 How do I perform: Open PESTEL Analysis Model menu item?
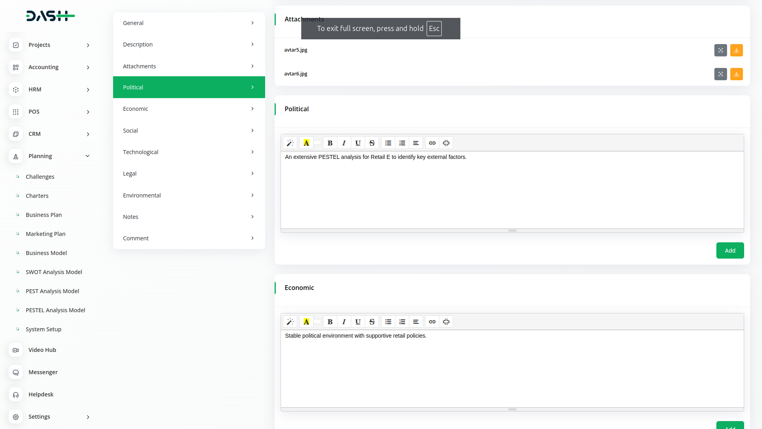[55, 310]
